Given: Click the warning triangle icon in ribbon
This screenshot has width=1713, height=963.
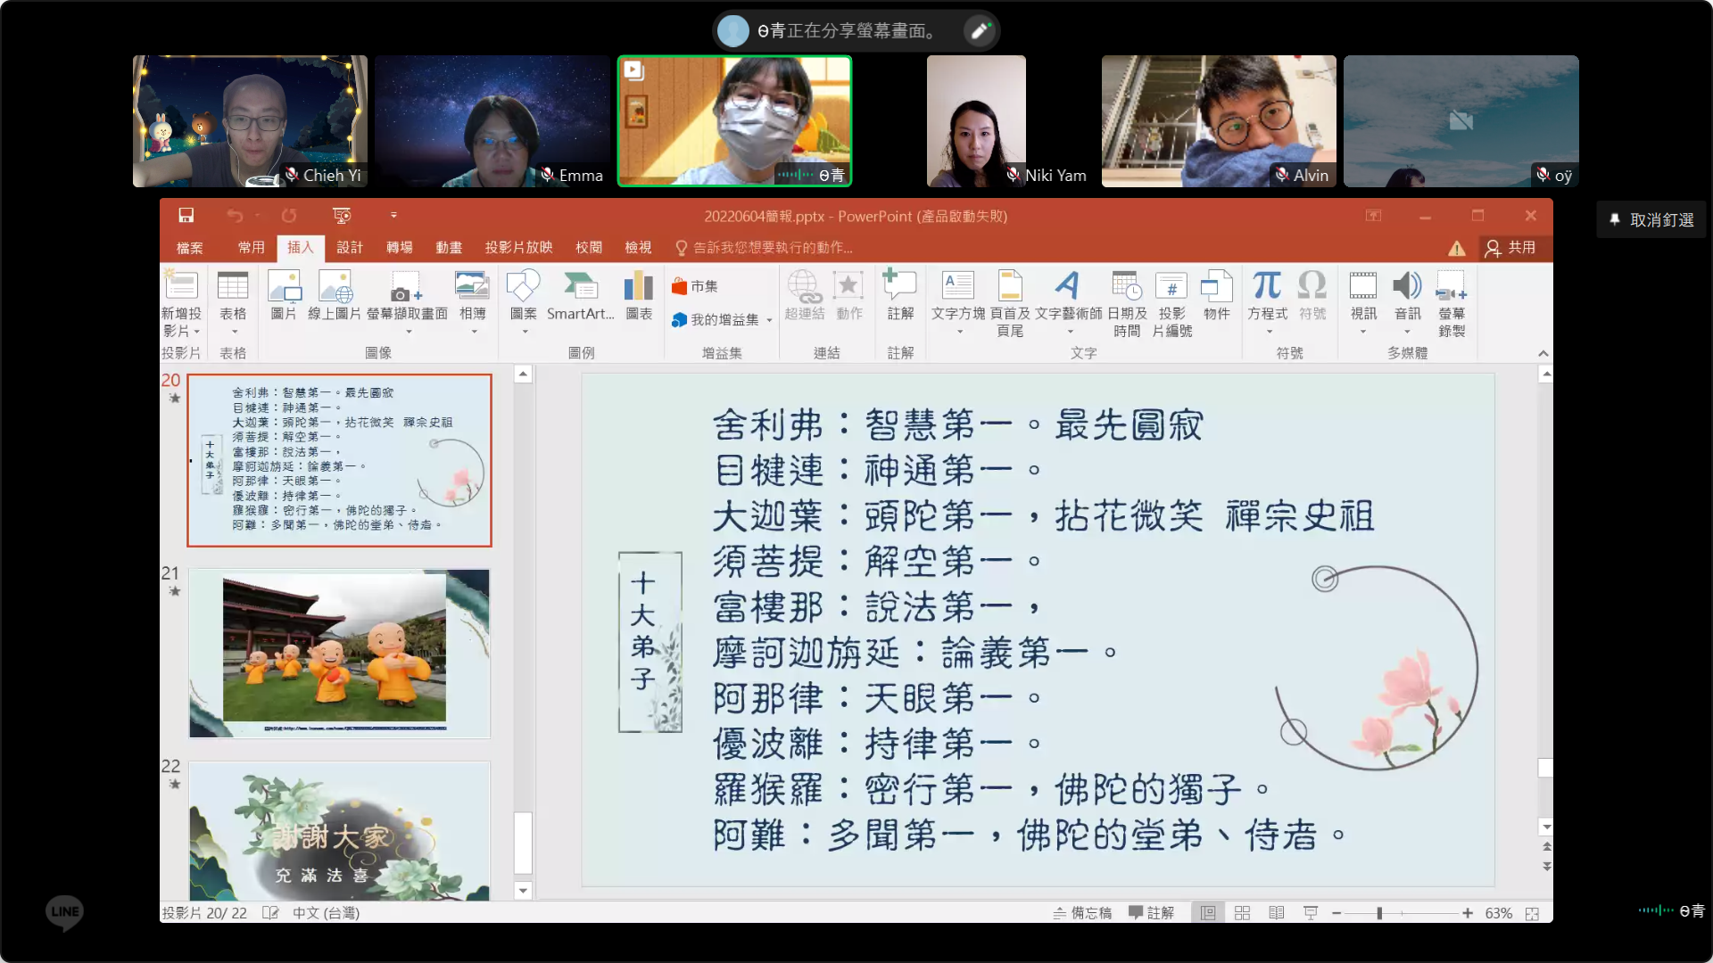Looking at the screenshot, I should 1456,248.
